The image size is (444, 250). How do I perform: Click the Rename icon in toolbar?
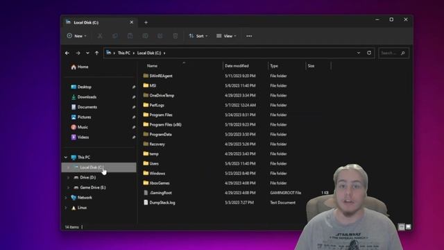coord(145,36)
